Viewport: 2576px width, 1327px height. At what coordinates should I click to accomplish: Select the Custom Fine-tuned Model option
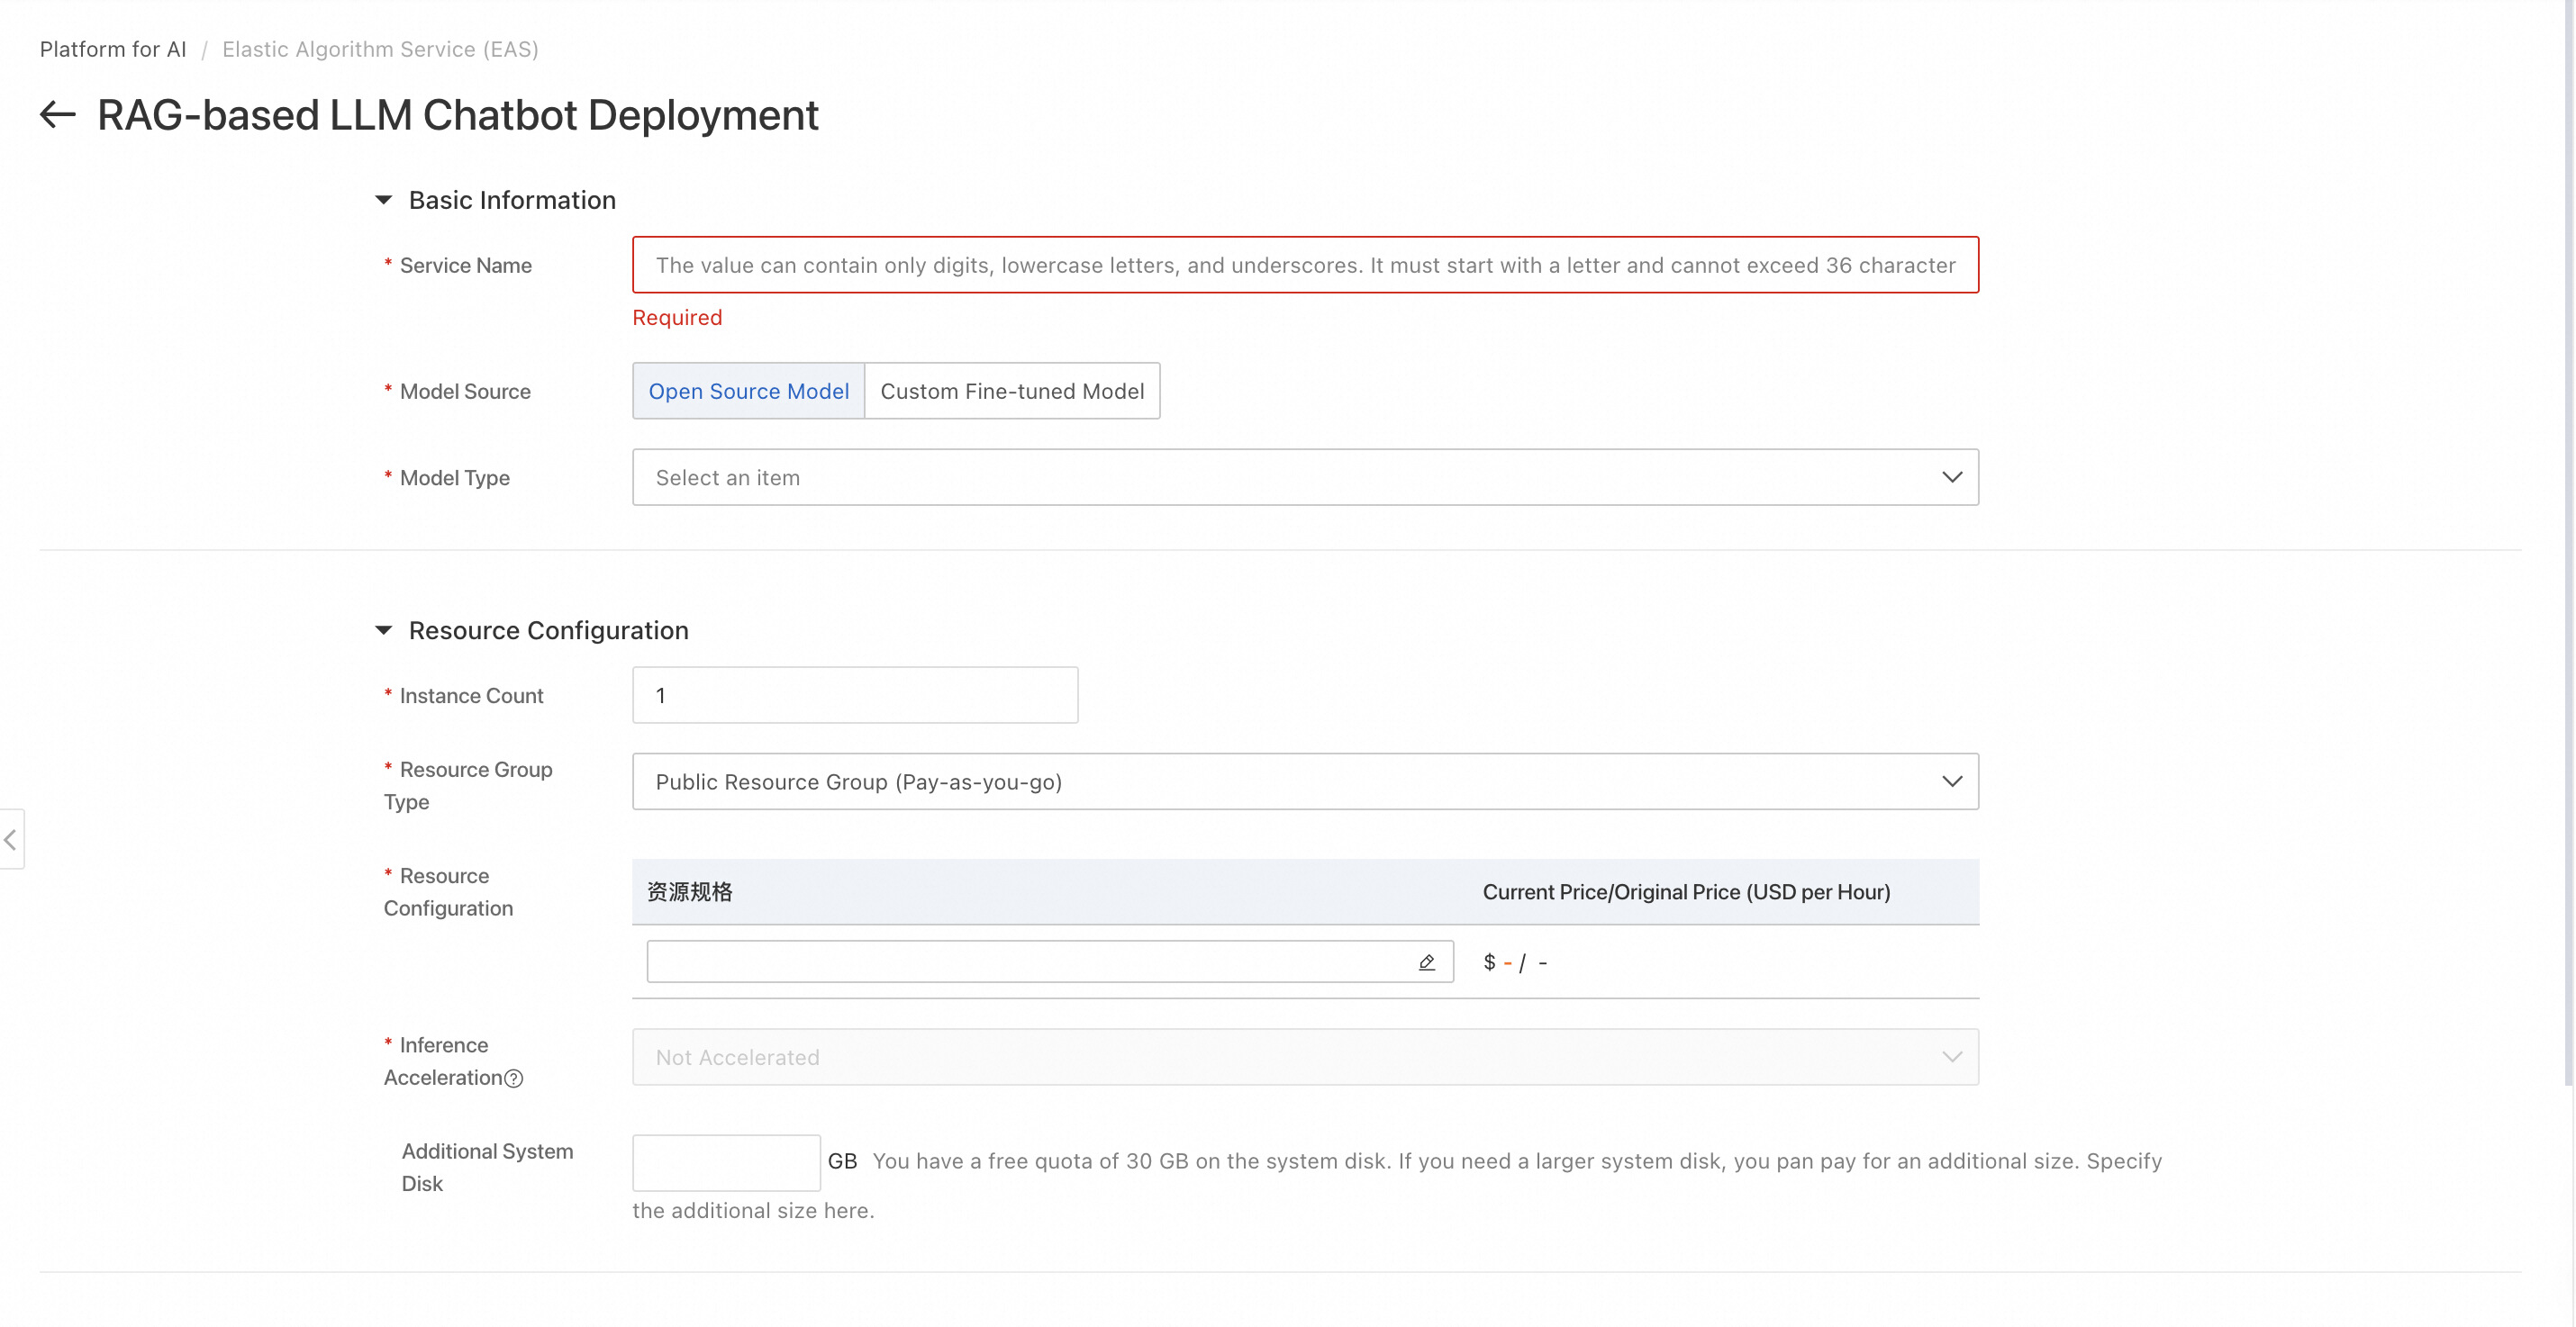click(x=1012, y=392)
